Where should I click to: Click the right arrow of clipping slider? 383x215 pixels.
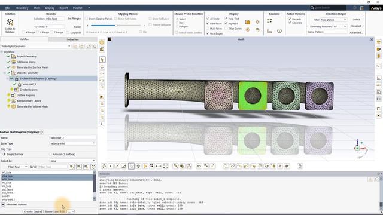click(x=144, y=25)
